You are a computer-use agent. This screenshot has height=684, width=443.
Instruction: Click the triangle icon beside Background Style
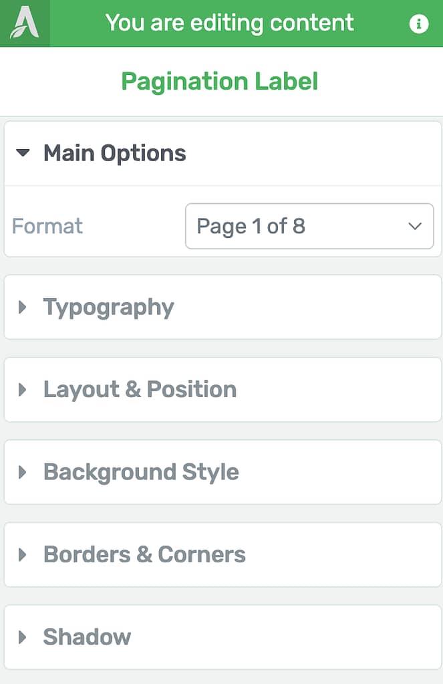[22, 472]
